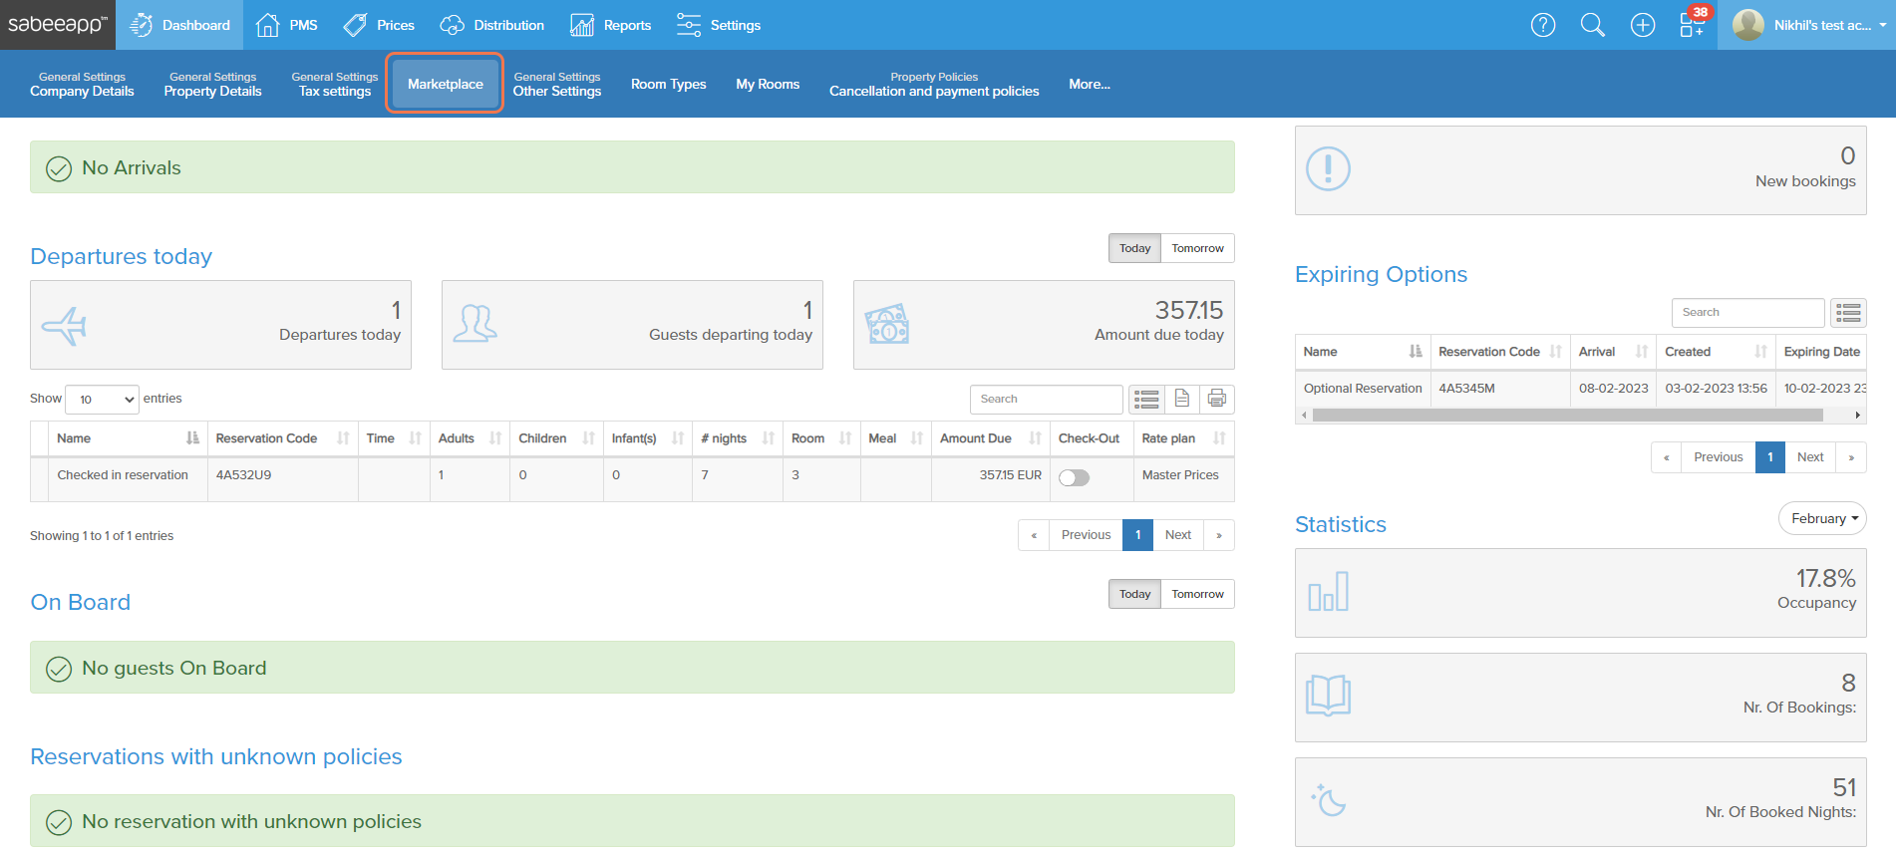Open the help question mark icon

tap(1543, 25)
